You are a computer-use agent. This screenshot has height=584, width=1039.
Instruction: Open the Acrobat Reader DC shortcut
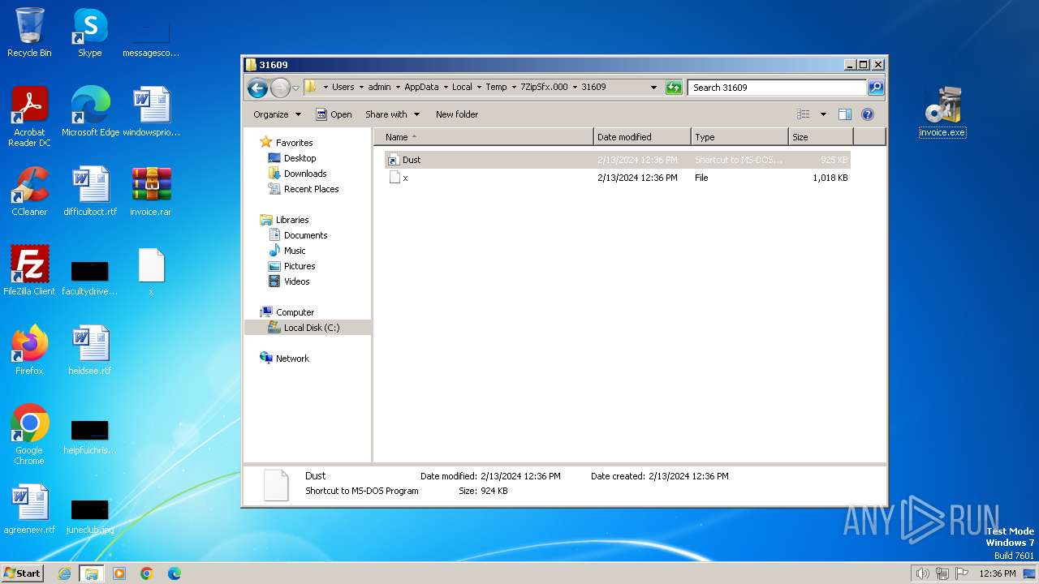point(29,116)
